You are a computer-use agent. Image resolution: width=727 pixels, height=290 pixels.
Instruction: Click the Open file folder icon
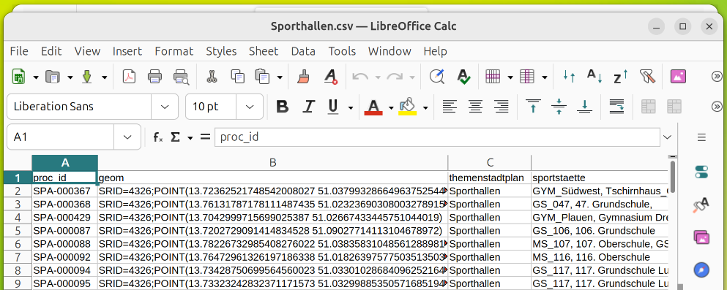tap(53, 77)
